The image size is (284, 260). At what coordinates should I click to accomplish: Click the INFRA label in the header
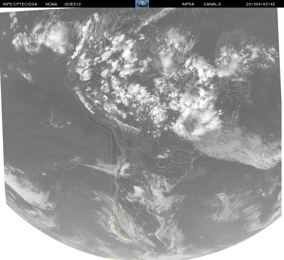click(188, 4)
